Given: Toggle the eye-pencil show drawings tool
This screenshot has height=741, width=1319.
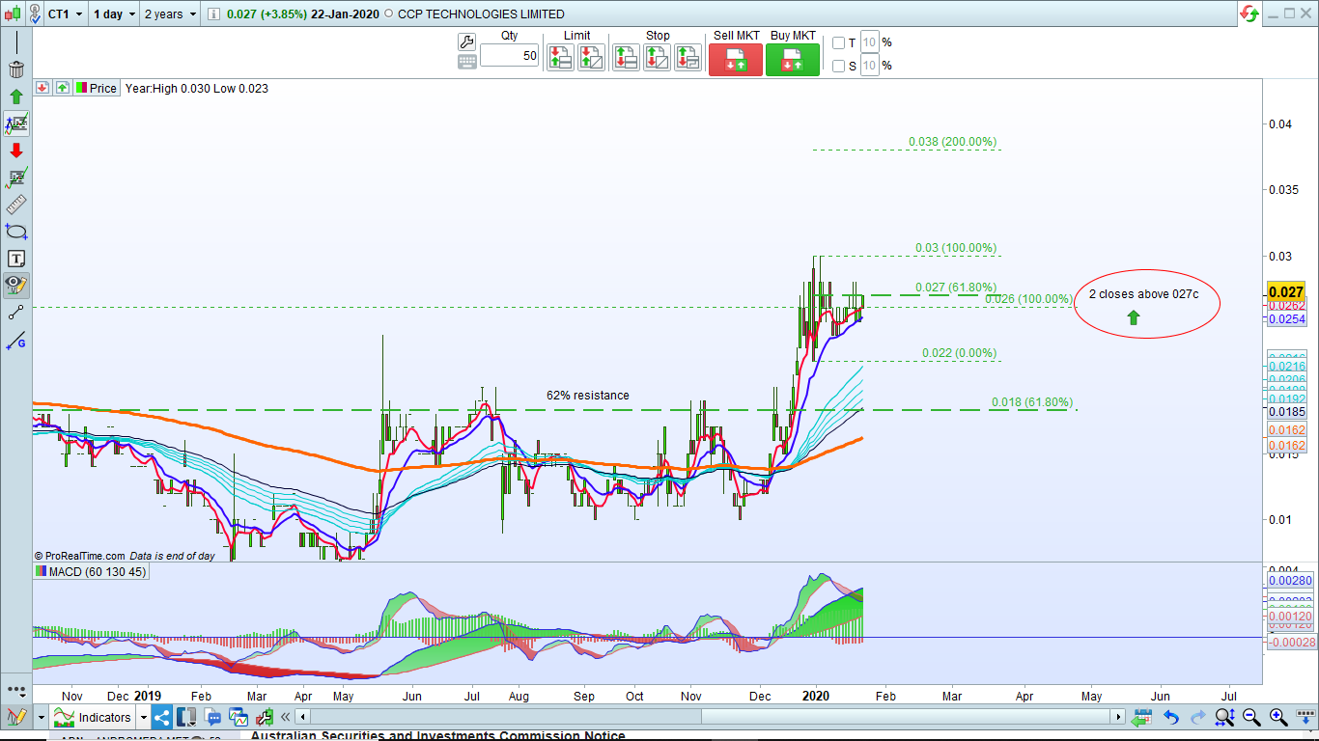Looking at the screenshot, I should 16,286.
